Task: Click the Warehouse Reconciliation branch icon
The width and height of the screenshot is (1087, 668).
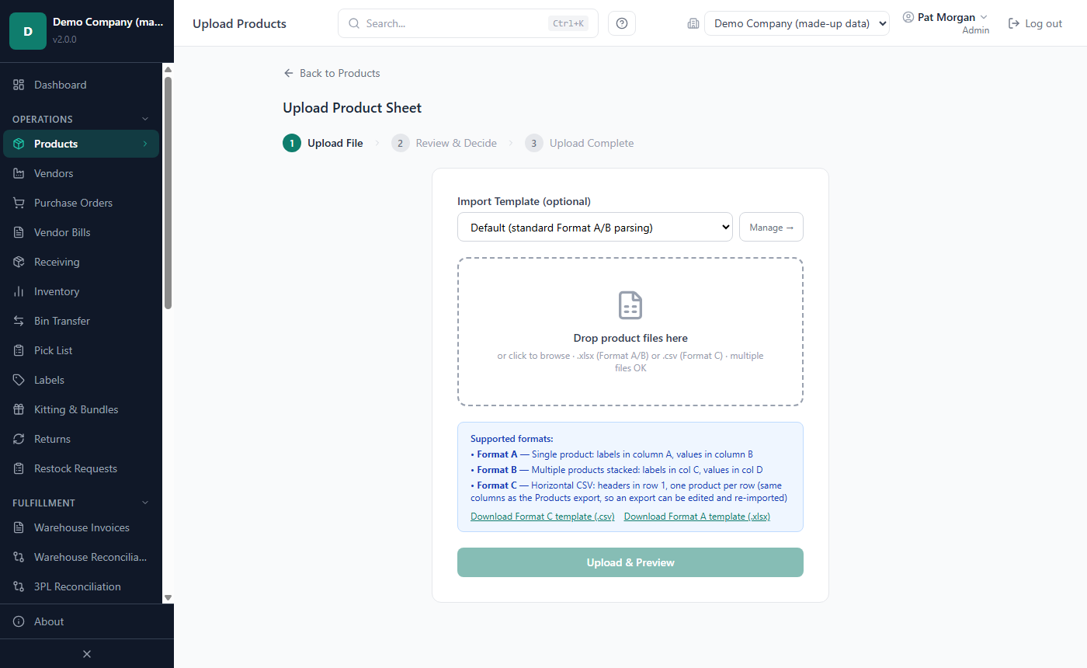Action: tap(19, 557)
